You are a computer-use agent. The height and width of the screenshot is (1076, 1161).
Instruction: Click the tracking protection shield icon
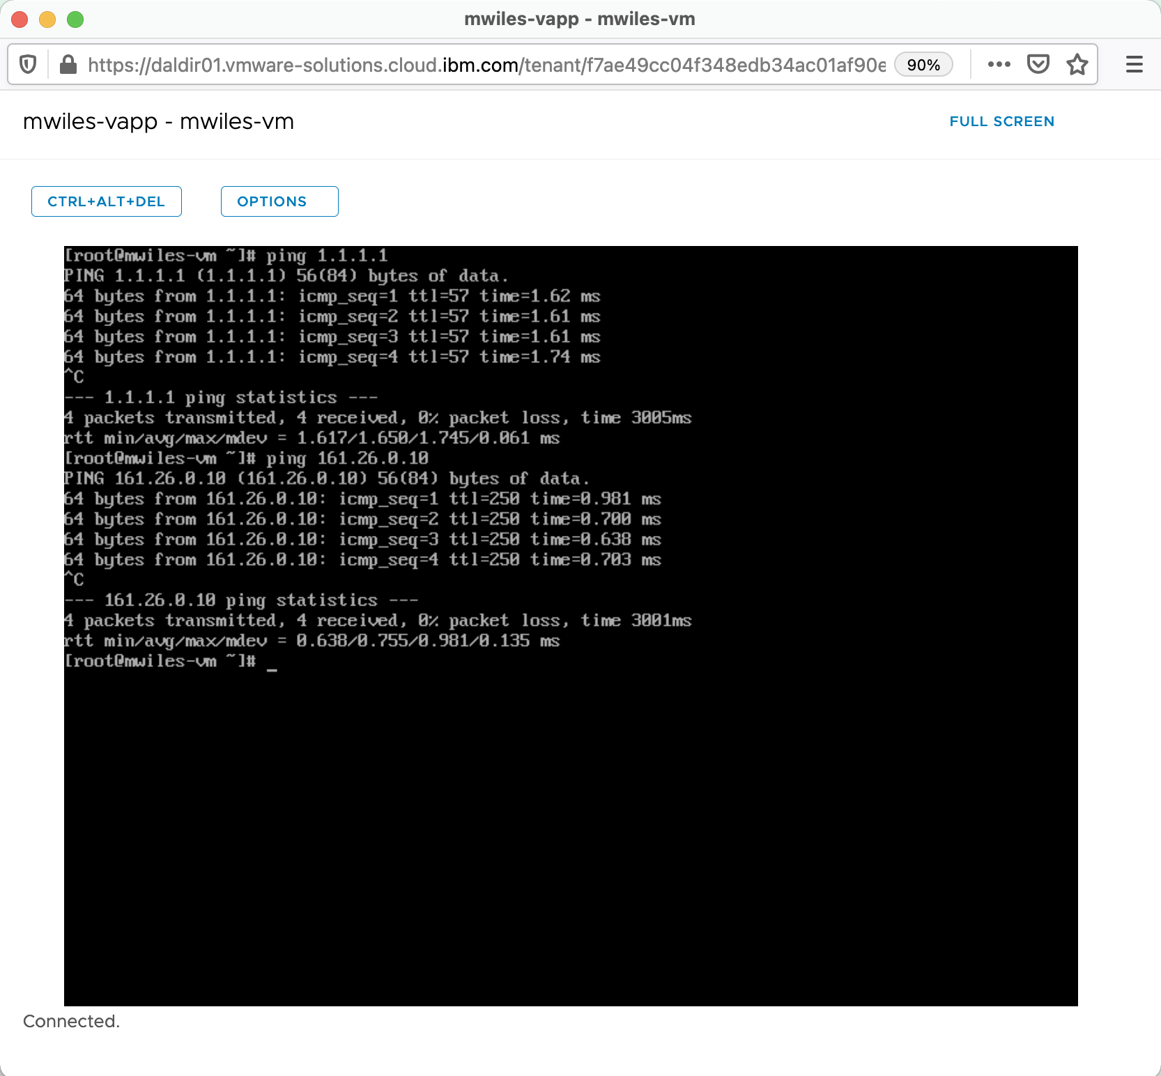click(x=28, y=65)
